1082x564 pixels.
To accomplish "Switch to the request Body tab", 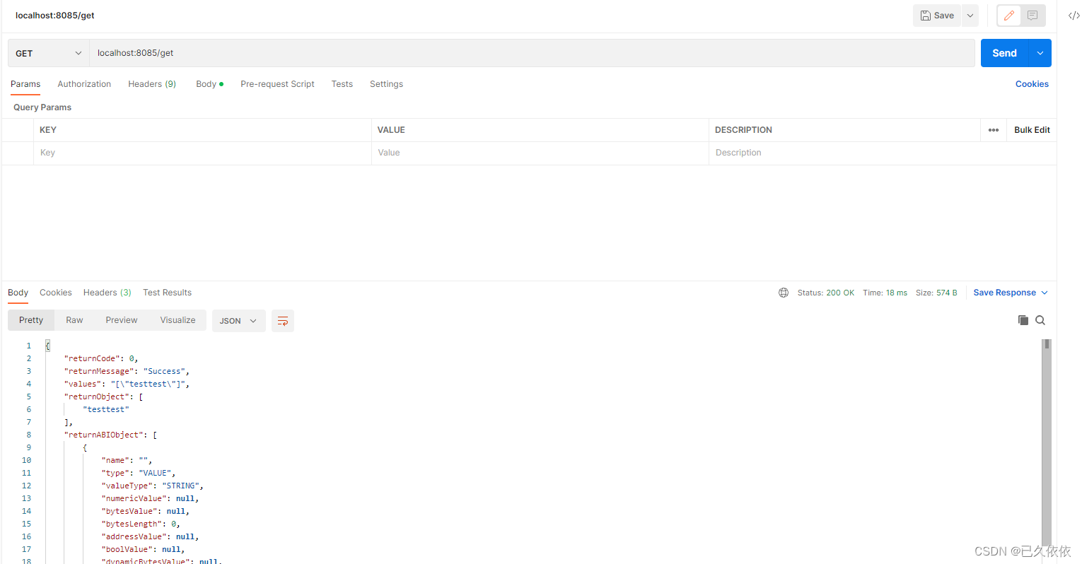I will click(x=209, y=84).
